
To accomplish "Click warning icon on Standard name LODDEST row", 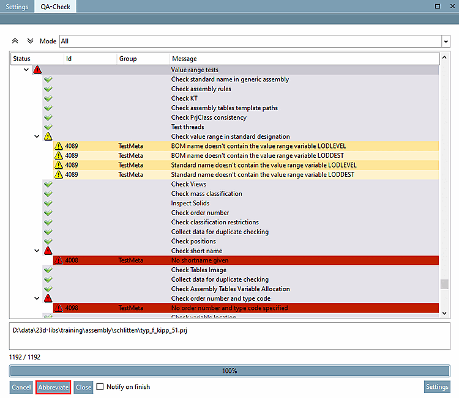I will (59, 175).
